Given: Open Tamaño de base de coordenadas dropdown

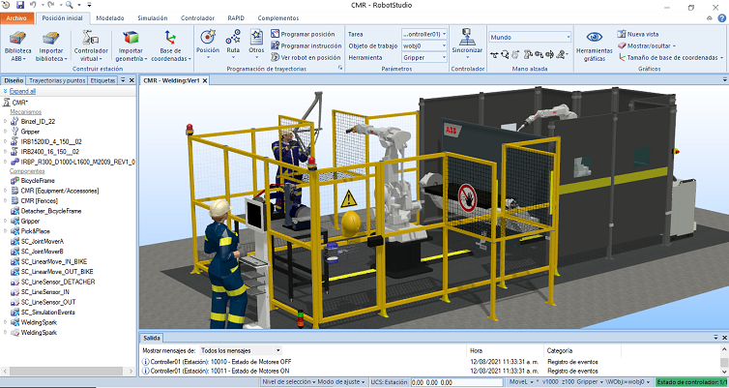Looking at the screenshot, I should coord(671,57).
